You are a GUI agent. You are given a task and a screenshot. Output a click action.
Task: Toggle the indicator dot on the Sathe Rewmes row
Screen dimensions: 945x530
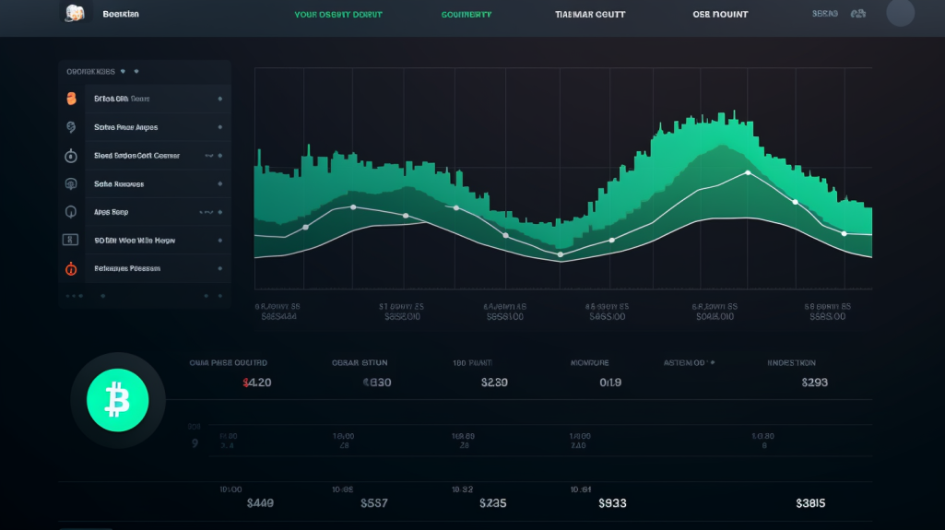(x=219, y=184)
